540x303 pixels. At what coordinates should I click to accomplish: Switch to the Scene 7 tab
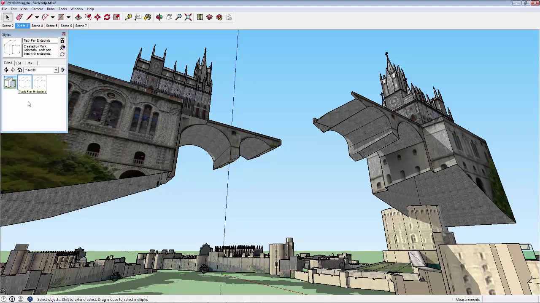(81, 26)
